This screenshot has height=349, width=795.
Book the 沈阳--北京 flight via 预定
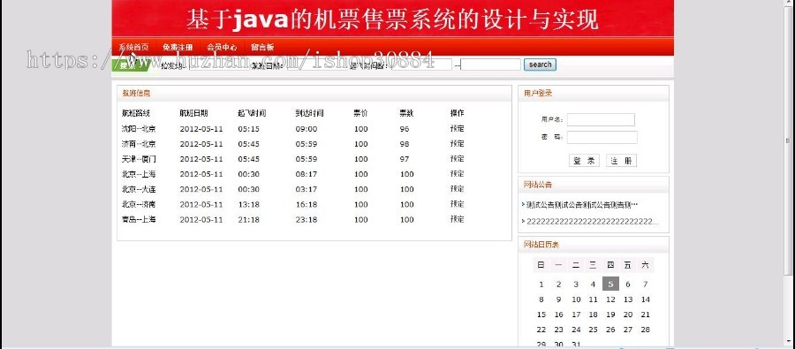tap(457, 128)
